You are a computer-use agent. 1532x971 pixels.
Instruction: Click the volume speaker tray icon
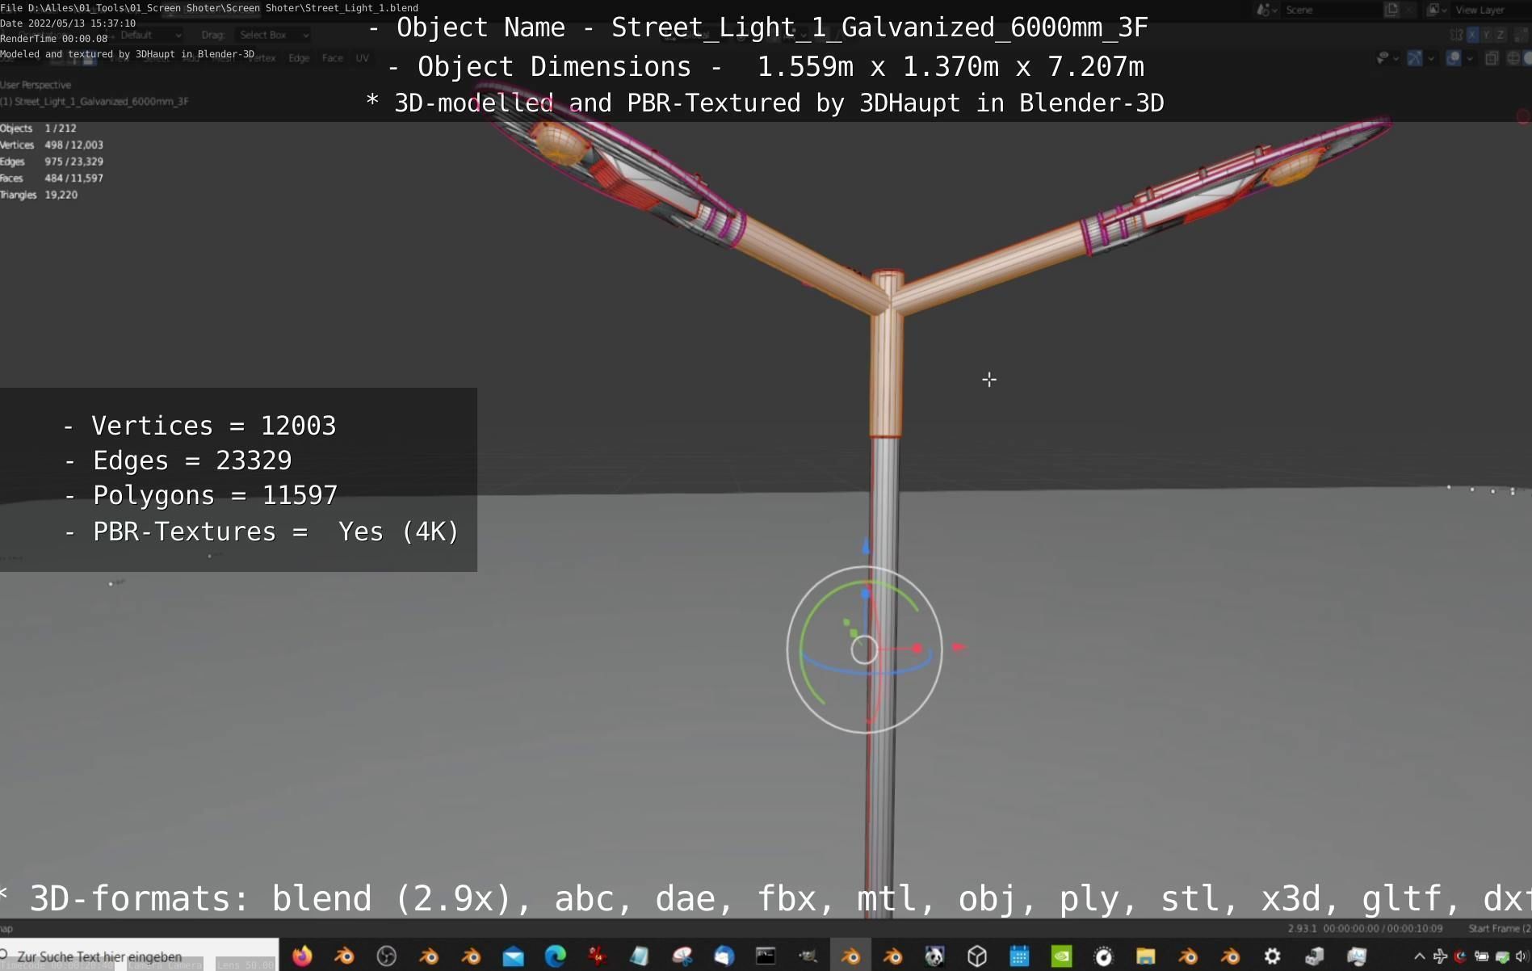(x=1522, y=956)
